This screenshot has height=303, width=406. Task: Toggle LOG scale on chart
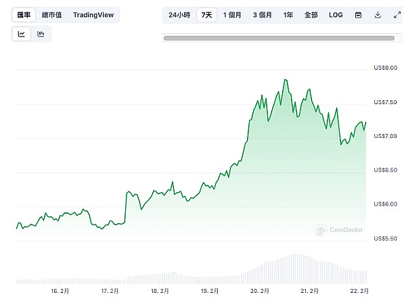coord(336,14)
